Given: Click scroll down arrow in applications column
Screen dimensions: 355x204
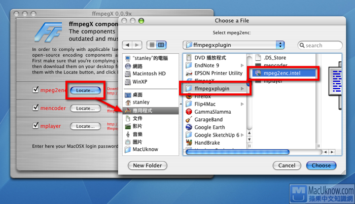Looking at the screenshot, I should point(250,140).
